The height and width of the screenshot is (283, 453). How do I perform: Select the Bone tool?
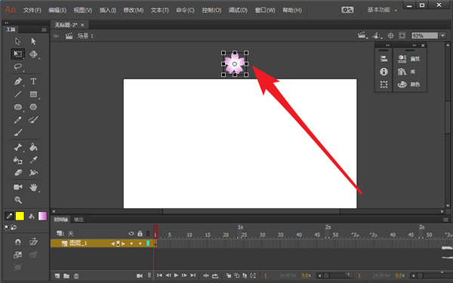(17, 147)
